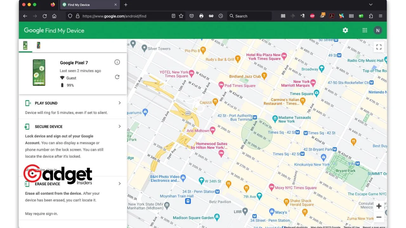Save the page to Pocket
This screenshot has height=228, width=406.
point(192,16)
